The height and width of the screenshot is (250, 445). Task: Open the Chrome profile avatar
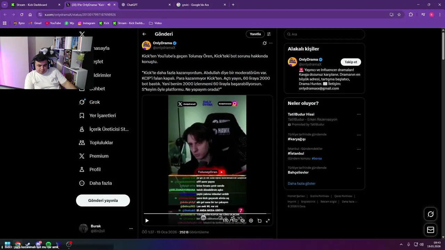click(431, 15)
